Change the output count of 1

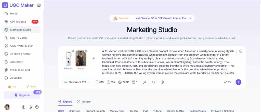point(135,82)
